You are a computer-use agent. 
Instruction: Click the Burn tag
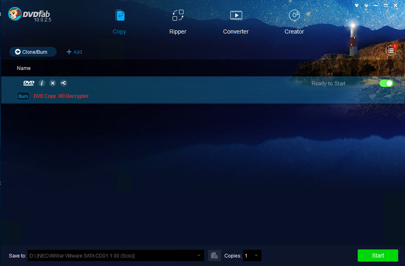(23, 96)
